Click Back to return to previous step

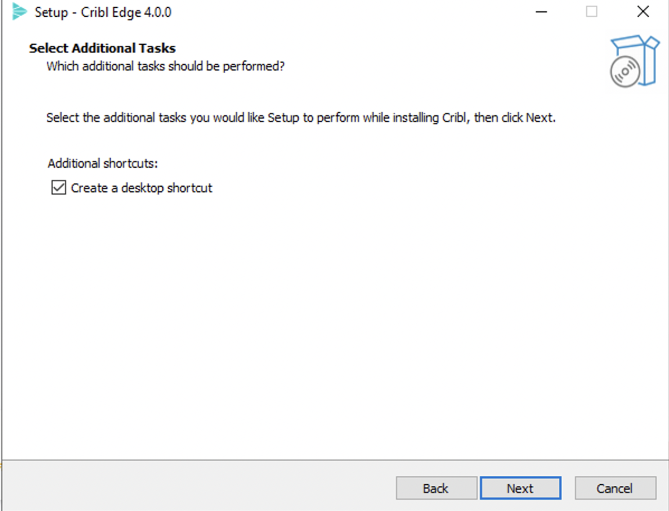436,488
